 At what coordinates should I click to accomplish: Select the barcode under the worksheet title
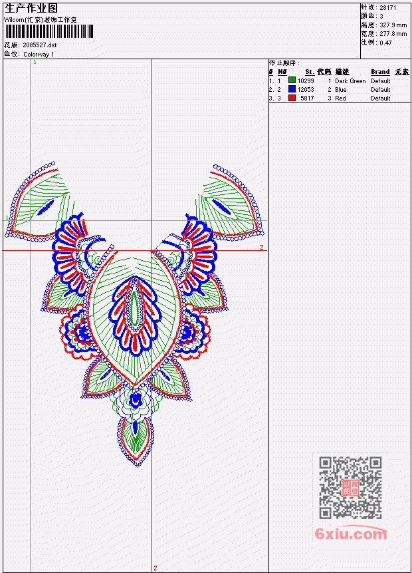[49, 31]
